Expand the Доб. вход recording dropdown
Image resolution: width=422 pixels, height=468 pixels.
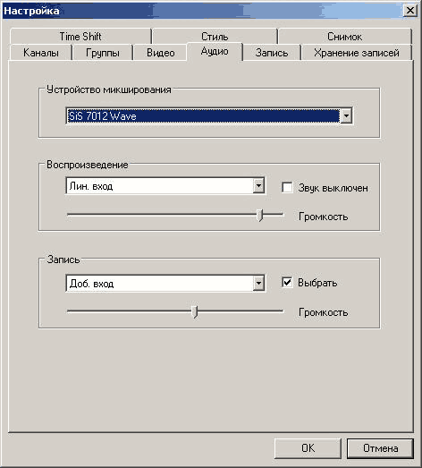[x=258, y=283]
